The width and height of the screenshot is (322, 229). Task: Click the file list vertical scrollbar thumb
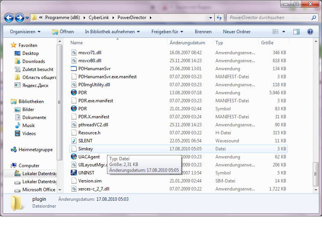point(316,174)
